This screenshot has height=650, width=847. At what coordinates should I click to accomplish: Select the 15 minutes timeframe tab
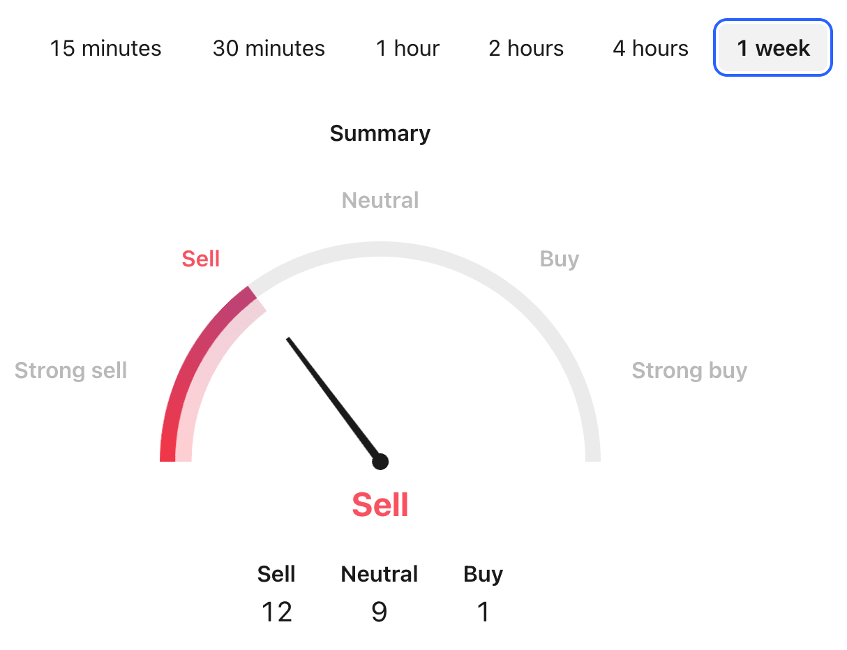point(105,48)
